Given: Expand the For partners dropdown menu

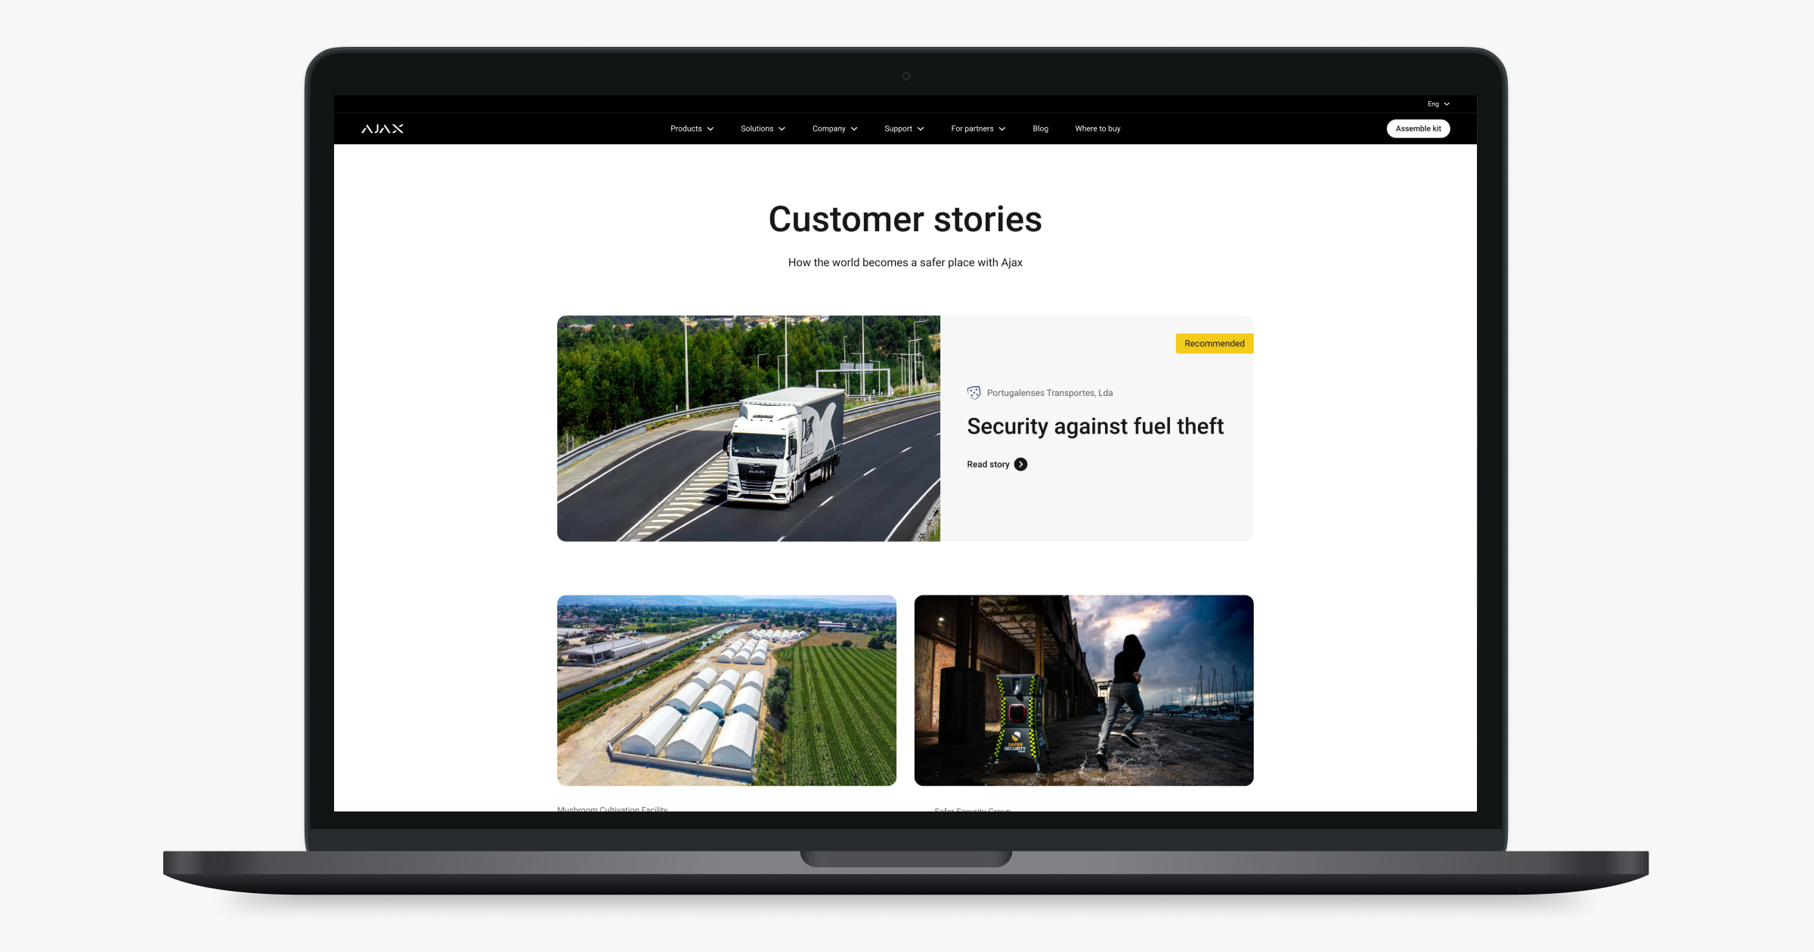Looking at the screenshot, I should pos(977,128).
